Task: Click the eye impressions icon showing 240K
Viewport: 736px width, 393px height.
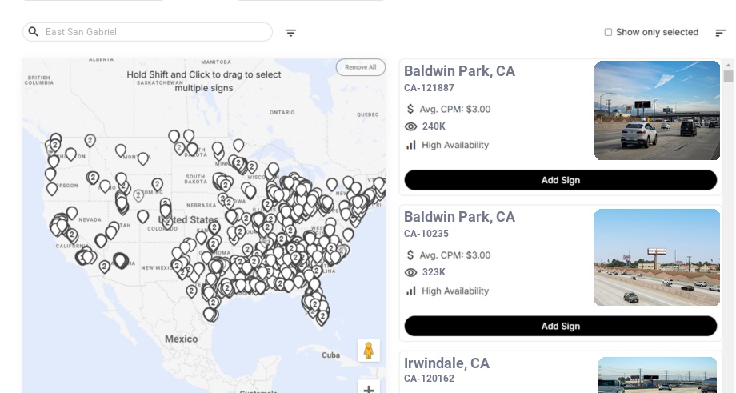Action: point(411,126)
